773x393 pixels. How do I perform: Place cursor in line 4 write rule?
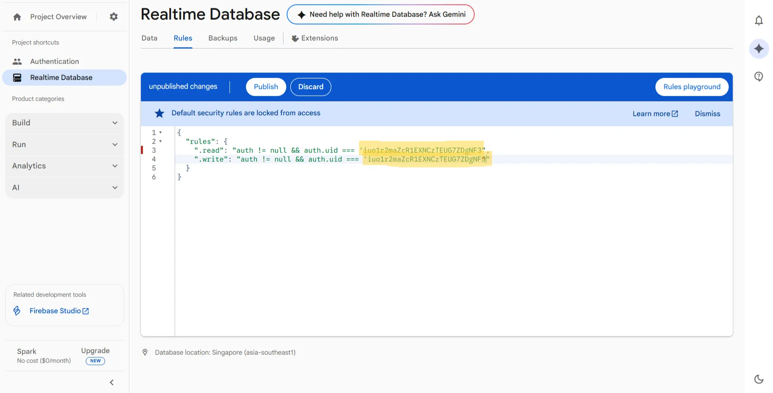342,159
